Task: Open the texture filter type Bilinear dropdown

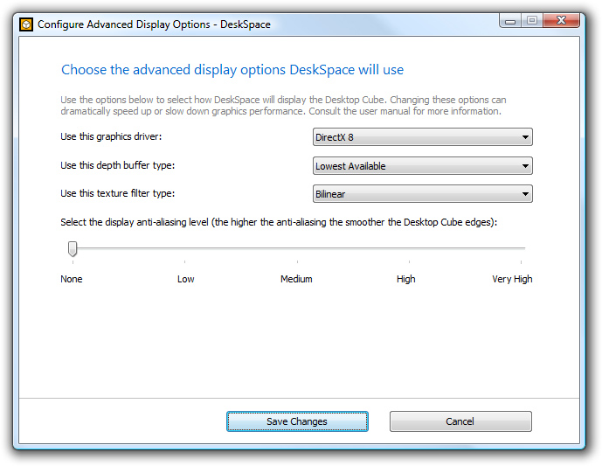Action: tap(422, 194)
